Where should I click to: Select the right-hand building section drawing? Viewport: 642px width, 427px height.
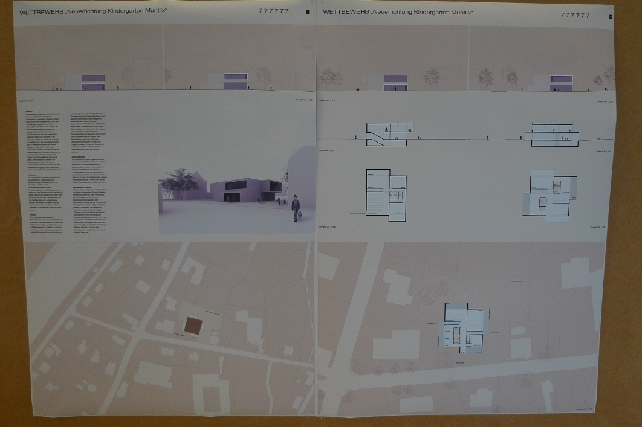pos(549,135)
